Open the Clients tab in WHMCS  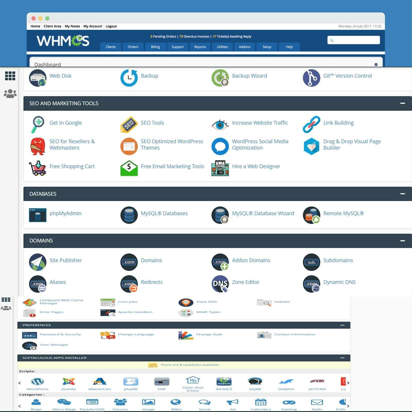(x=111, y=47)
